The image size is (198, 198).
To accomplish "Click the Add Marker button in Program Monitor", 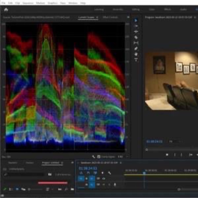I will (167, 155).
